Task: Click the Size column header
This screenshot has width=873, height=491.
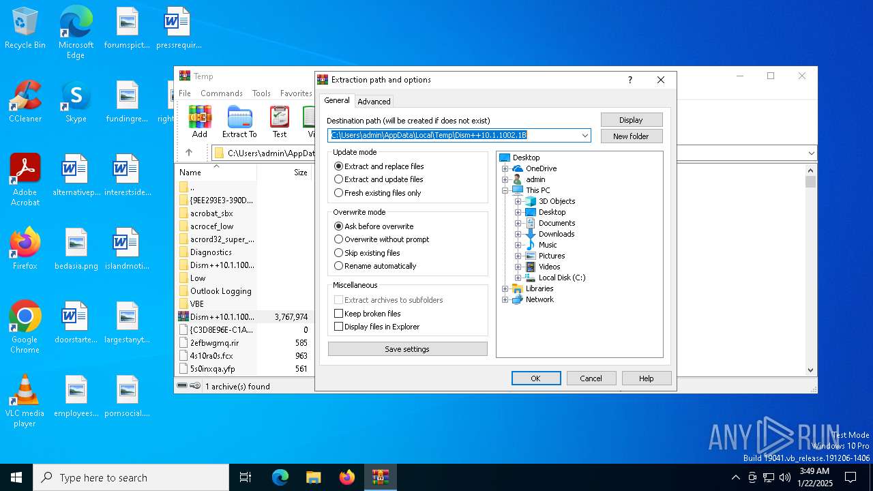Action: (x=300, y=173)
